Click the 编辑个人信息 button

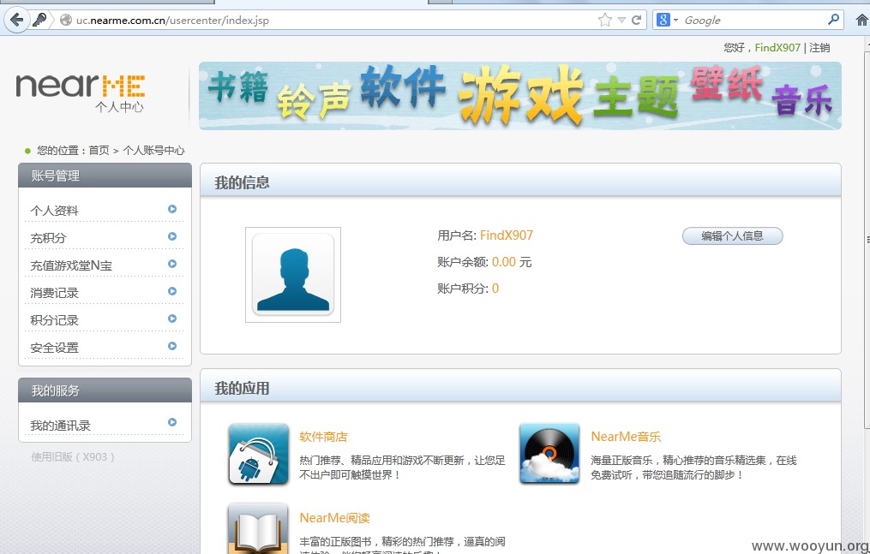click(x=732, y=236)
